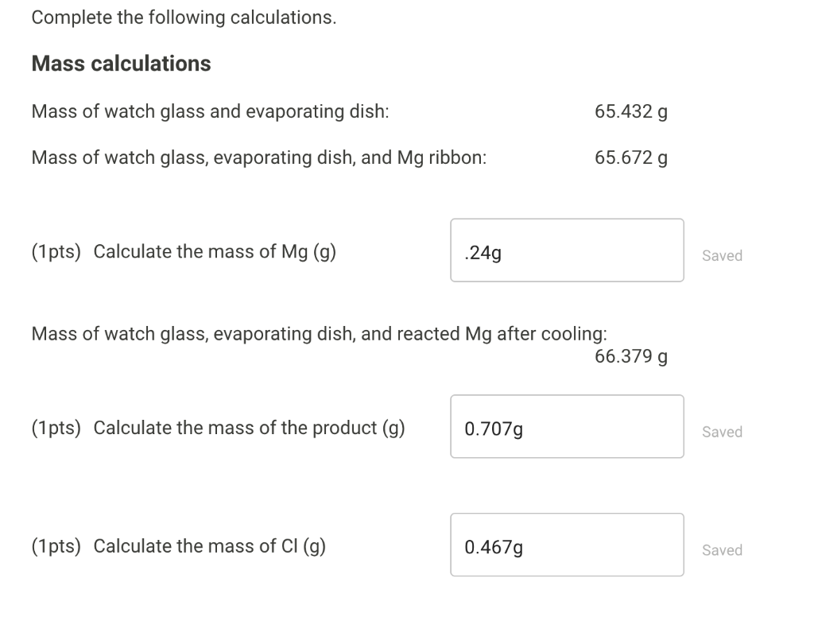This screenshot has width=814, height=621.
Task: Click the Mass calculations heading
Action: 121,63
